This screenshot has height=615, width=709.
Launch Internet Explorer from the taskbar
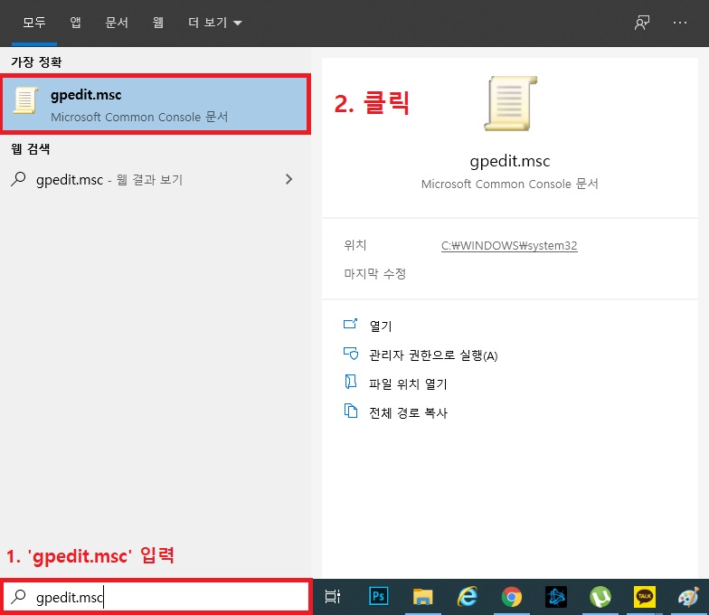[x=467, y=597]
